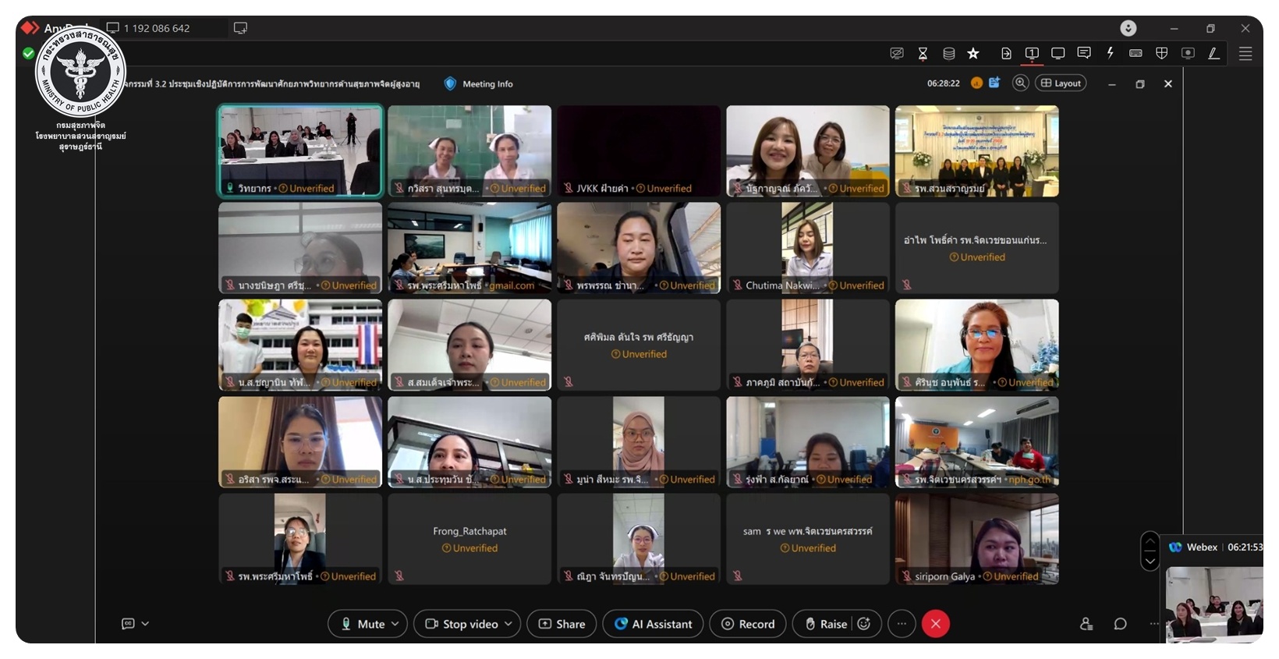Click the AnyDesk favorites star icon
The image size is (1279, 659).
pyautogui.click(x=973, y=53)
